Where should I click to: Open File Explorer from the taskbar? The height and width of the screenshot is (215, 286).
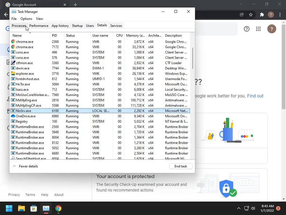[21, 208]
